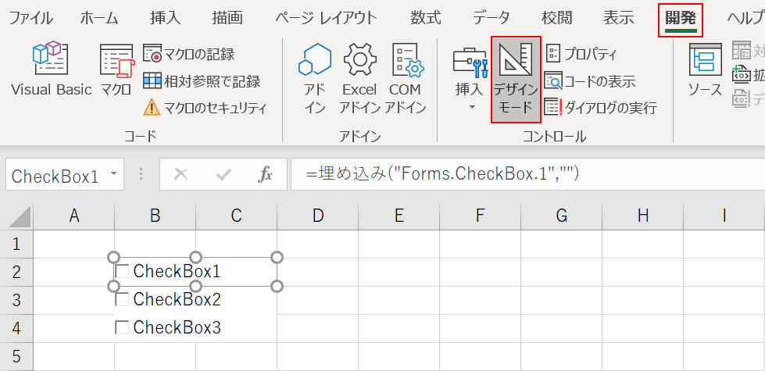Open COM アドイン dialog

406,78
